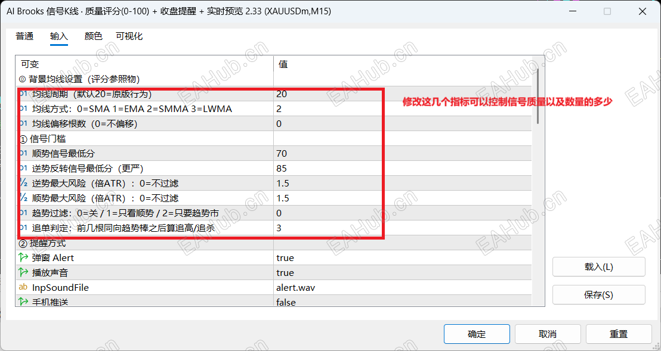Click the boolean icon beside 播放声音
This screenshot has height=351, width=661.
click(x=23, y=273)
